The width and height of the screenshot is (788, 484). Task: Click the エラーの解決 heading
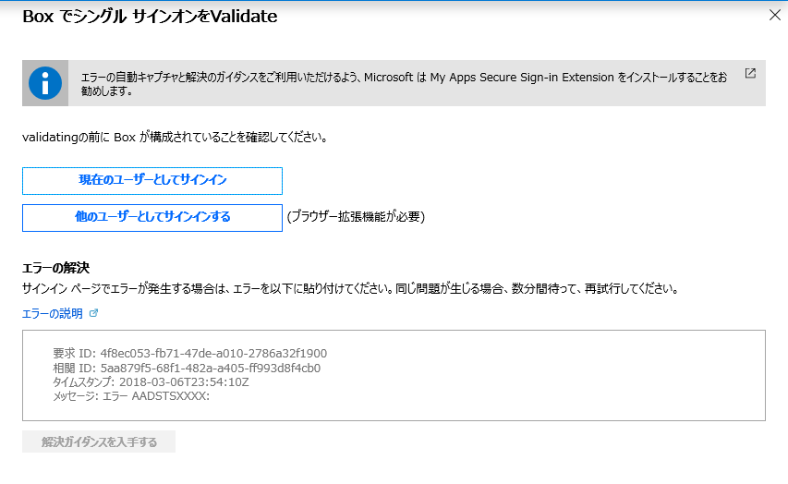tap(55, 268)
